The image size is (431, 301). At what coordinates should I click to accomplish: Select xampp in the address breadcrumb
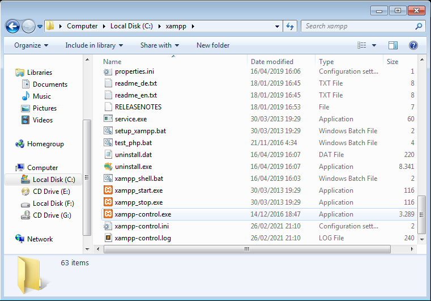coord(176,26)
